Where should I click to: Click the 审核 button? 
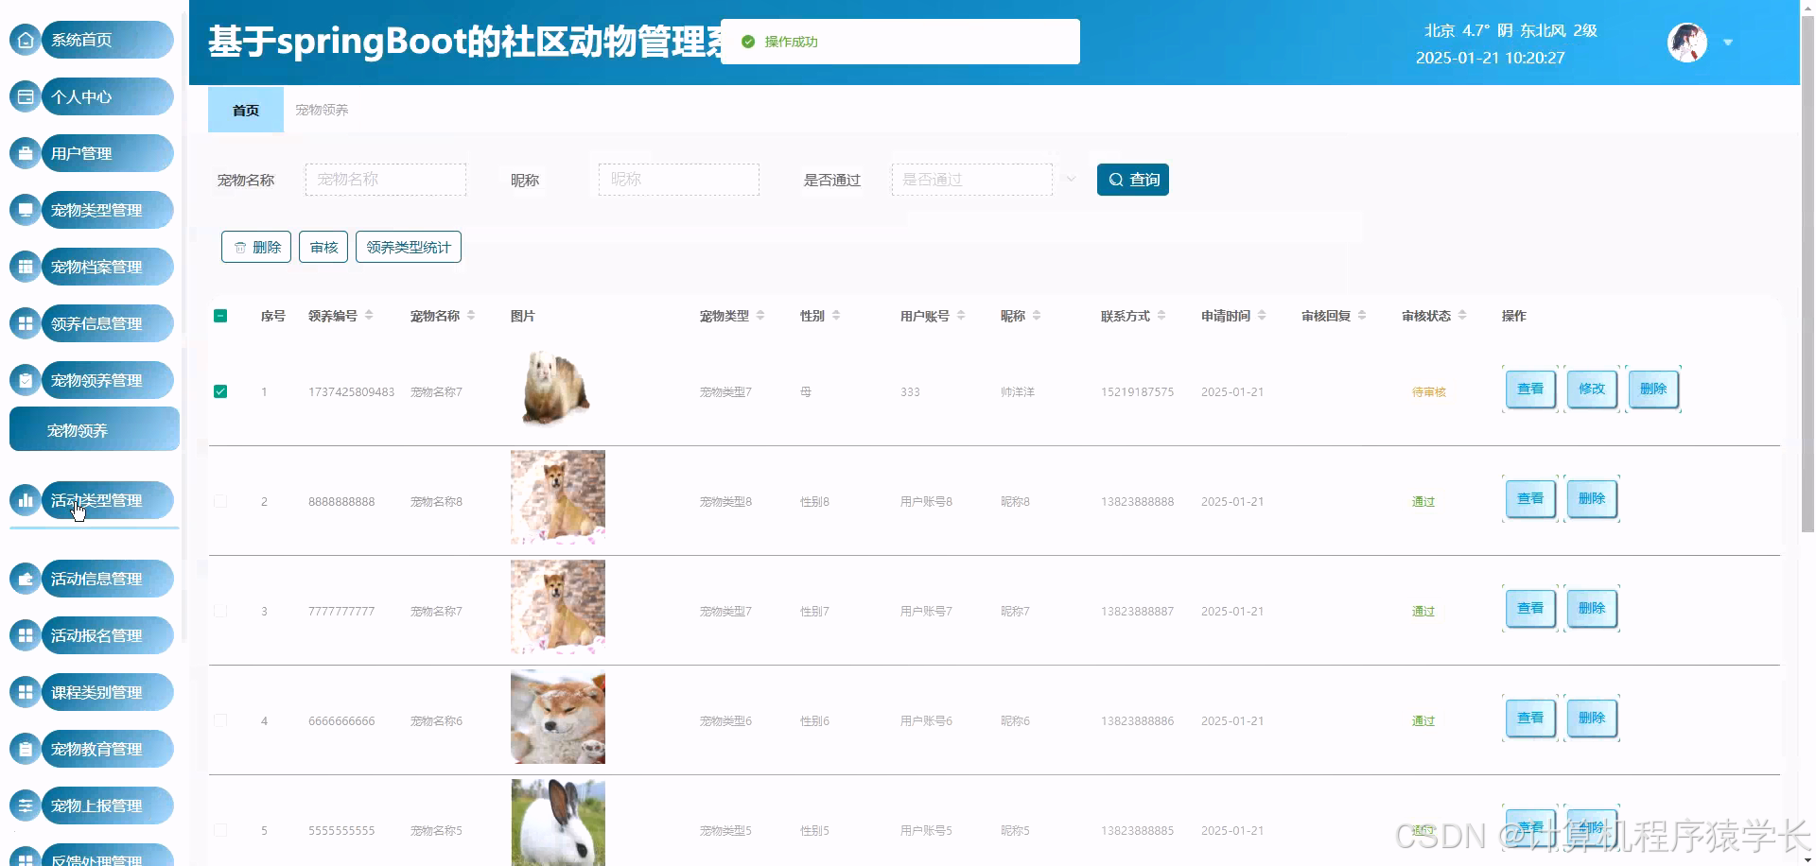coord(323,247)
